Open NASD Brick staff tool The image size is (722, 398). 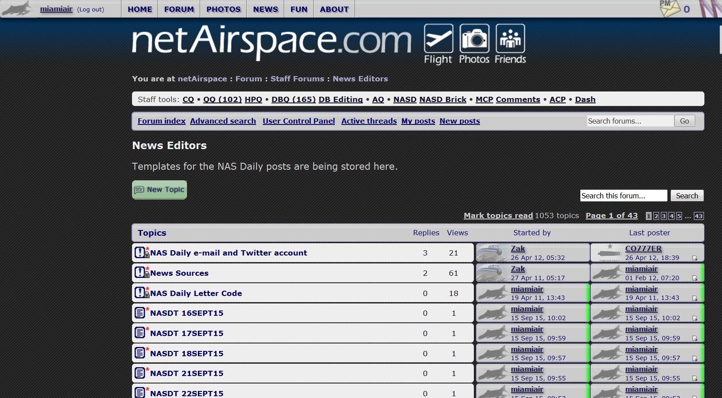443,99
